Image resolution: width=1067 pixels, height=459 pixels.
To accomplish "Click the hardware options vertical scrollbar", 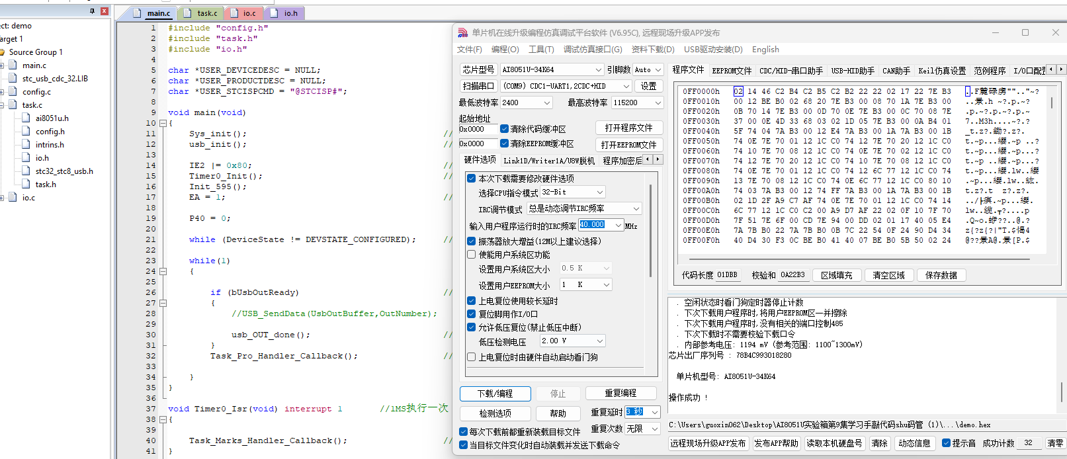I will click(650, 231).
